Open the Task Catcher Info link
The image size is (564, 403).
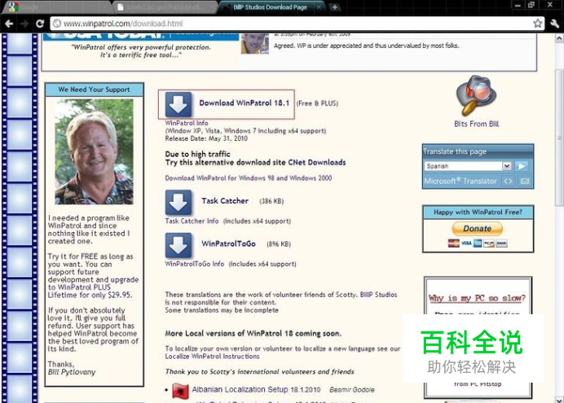[x=192, y=221]
